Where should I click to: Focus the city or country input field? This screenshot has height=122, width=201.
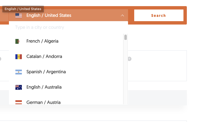pyautogui.click(x=68, y=27)
